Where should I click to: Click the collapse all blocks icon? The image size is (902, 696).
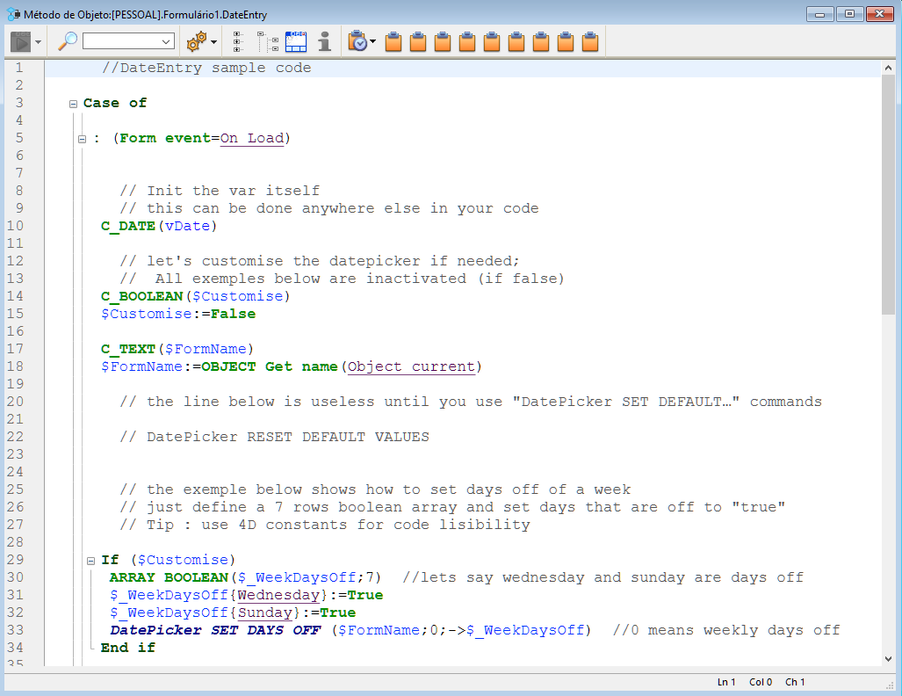pyautogui.click(x=267, y=41)
